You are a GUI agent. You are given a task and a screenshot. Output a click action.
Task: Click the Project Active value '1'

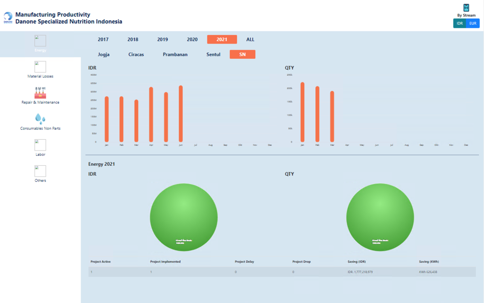[x=91, y=272]
